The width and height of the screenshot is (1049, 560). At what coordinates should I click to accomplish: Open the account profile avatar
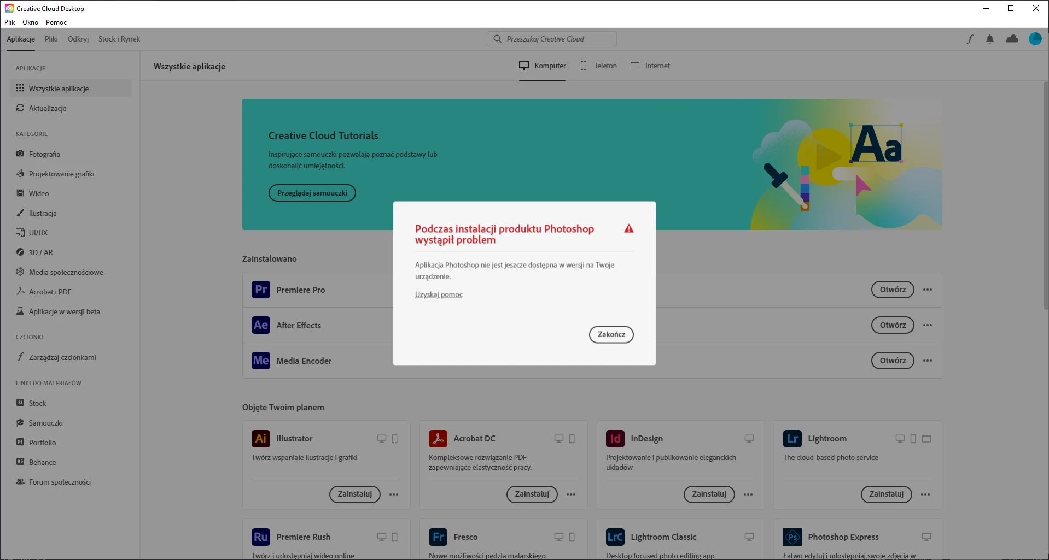[1035, 39]
